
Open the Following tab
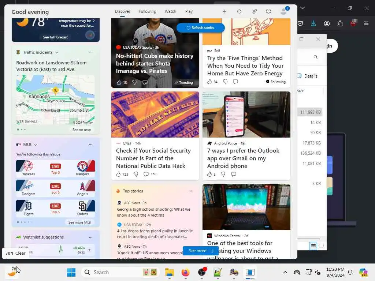click(x=147, y=11)
